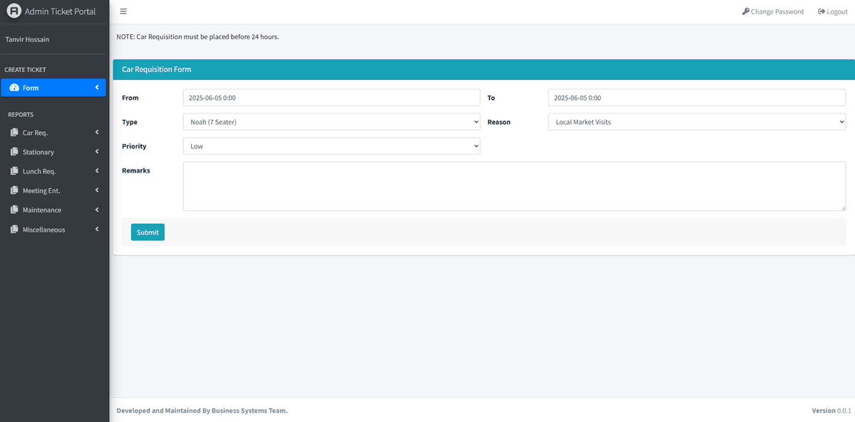
Task: Toggle the hamburger sidebar menu icon
Action: point(123,11)
